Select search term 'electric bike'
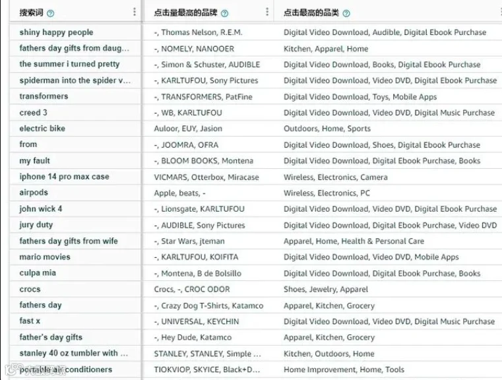 pos(42,129)
